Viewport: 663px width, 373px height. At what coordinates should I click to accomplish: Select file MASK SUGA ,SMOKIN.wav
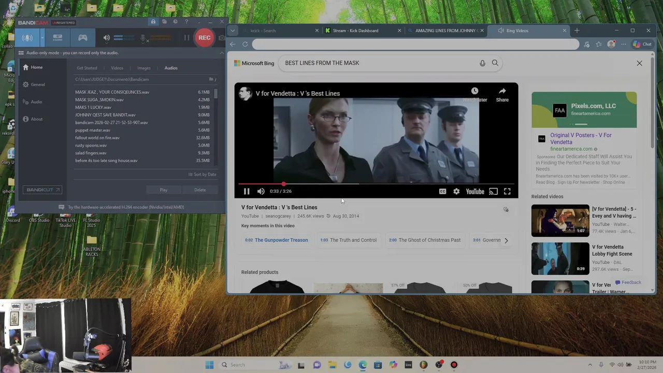(x=142, y=99)
